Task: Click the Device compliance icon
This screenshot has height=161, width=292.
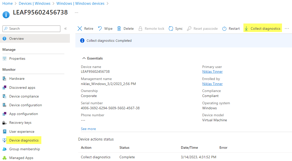Action: click(5, 96)
